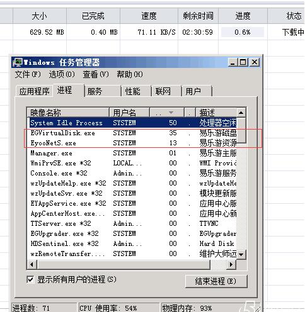Image resolution: width=305 pixels, height=312 pixels.
Task: Select the EYAppService.exe *32 process
Action: [x=132, y=203]
